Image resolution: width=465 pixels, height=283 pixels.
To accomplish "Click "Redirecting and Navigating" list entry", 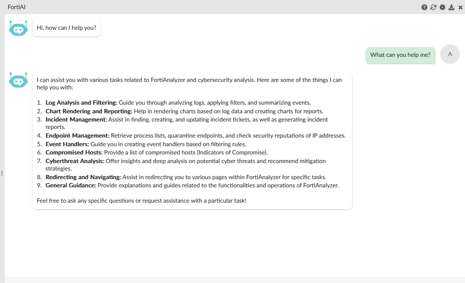I will 83,177.
